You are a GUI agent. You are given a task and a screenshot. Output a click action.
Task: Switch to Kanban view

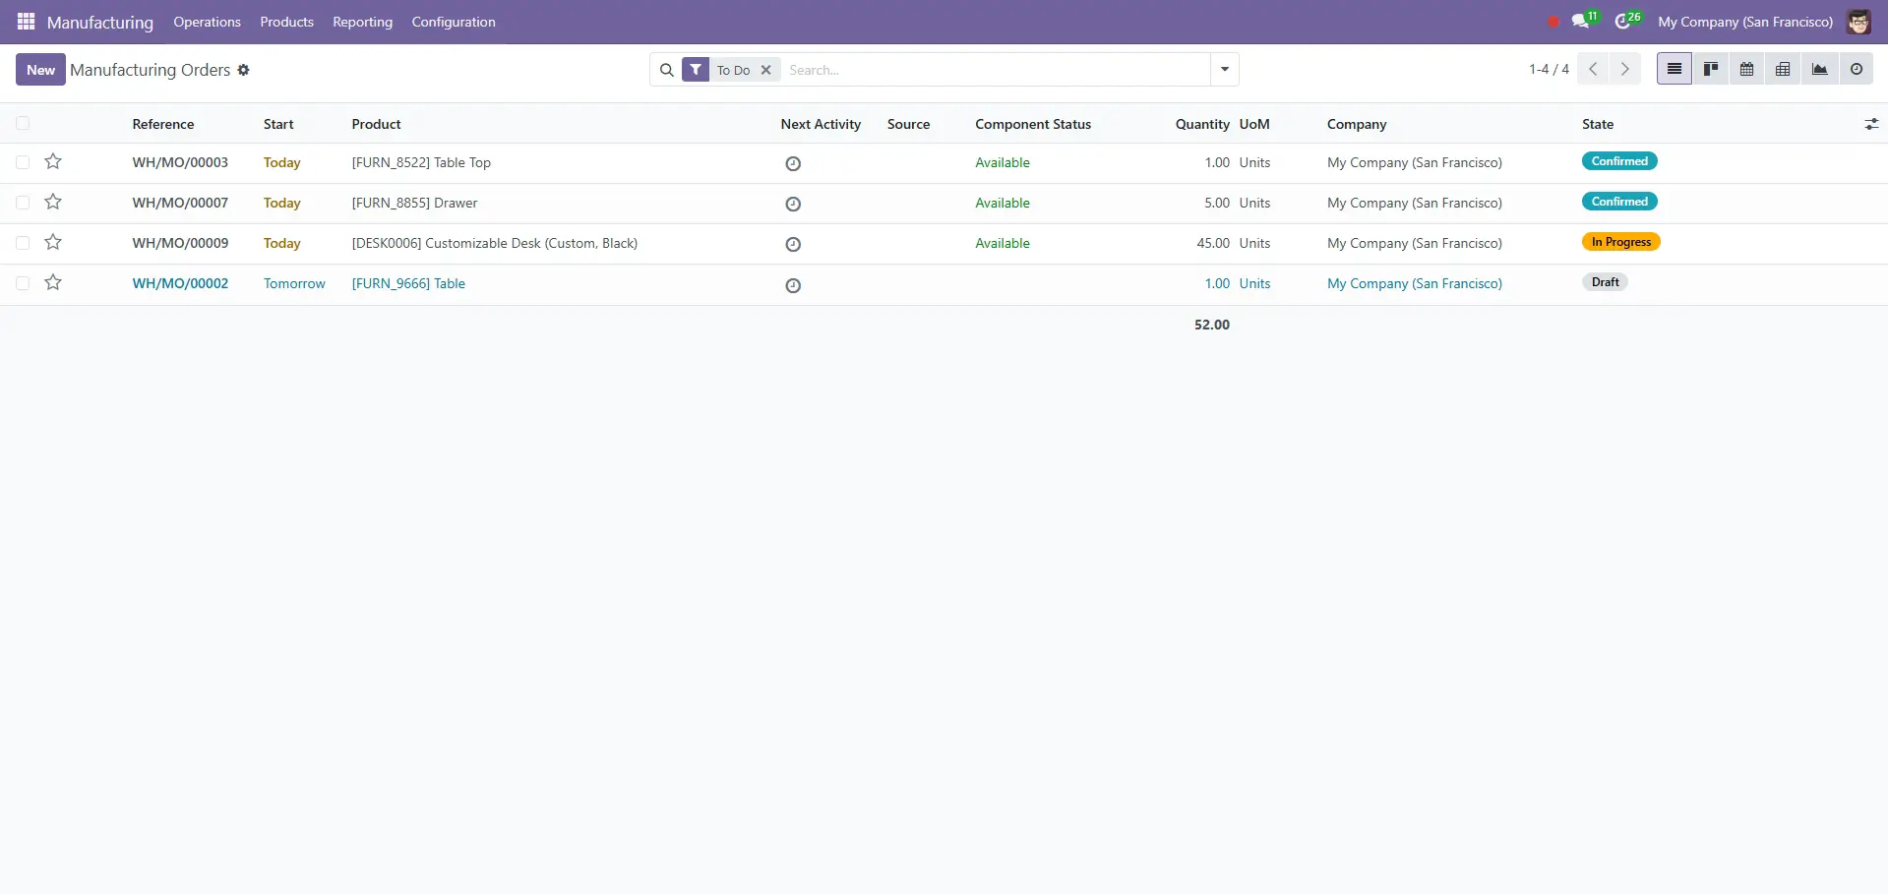pos(1711,69)
